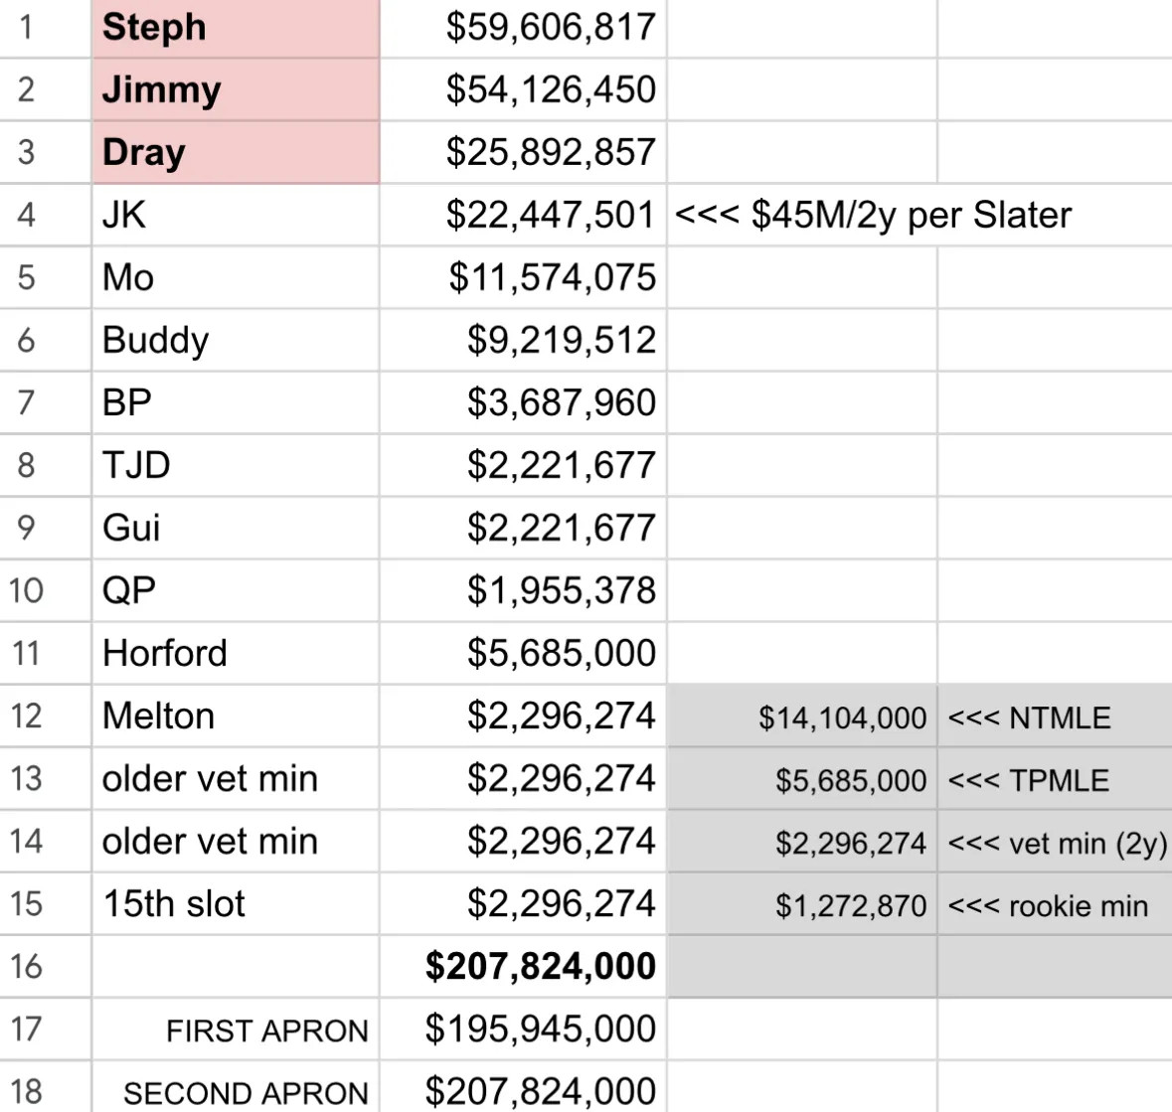1172x1112 pixels.
Task: Click the Buddy name cell
Action: pyautogui.click(x=236, y=340)
